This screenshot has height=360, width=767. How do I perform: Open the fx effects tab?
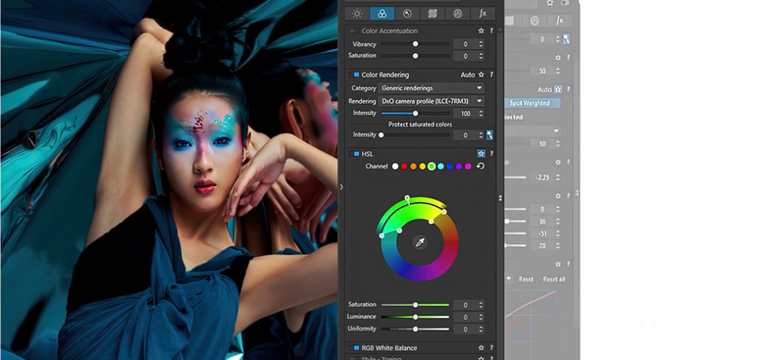click(x=483, y=13)
